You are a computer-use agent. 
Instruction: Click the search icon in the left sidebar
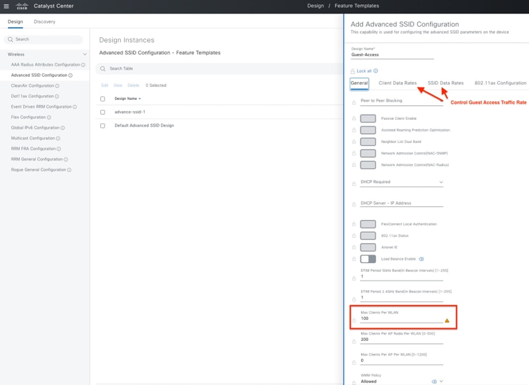(10, 39)
